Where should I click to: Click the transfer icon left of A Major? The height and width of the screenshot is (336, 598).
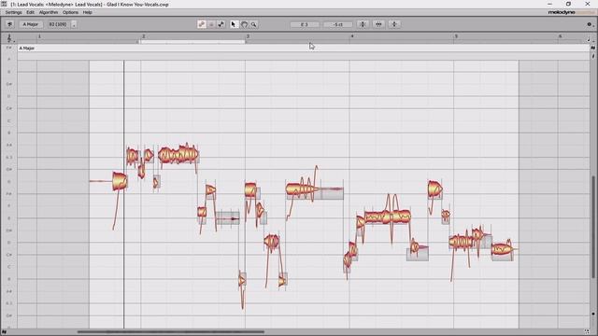click(x=9, y=24)
